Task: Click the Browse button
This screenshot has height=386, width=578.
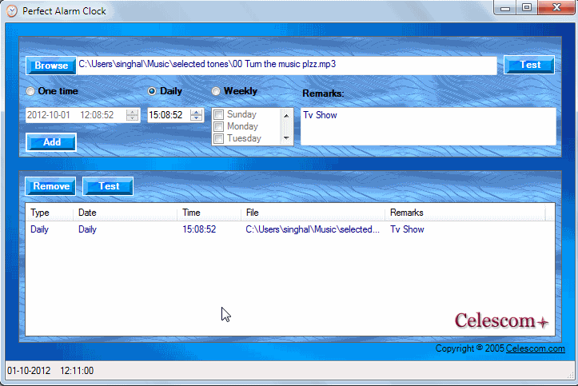Action: coord(51,66)
